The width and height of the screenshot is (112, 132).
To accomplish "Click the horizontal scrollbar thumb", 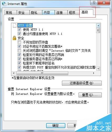I will [x=42, y=73].
